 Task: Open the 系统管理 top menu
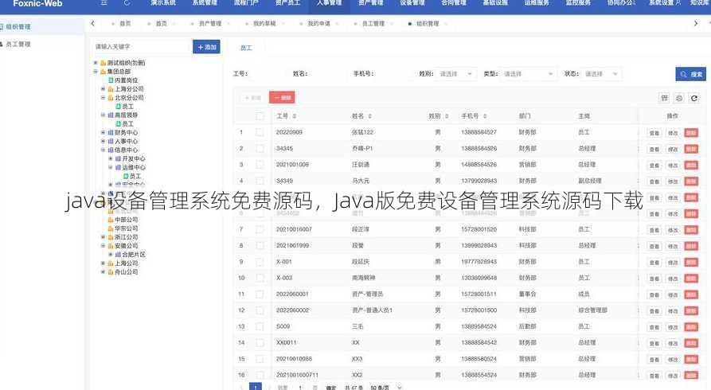pos(205,2)
